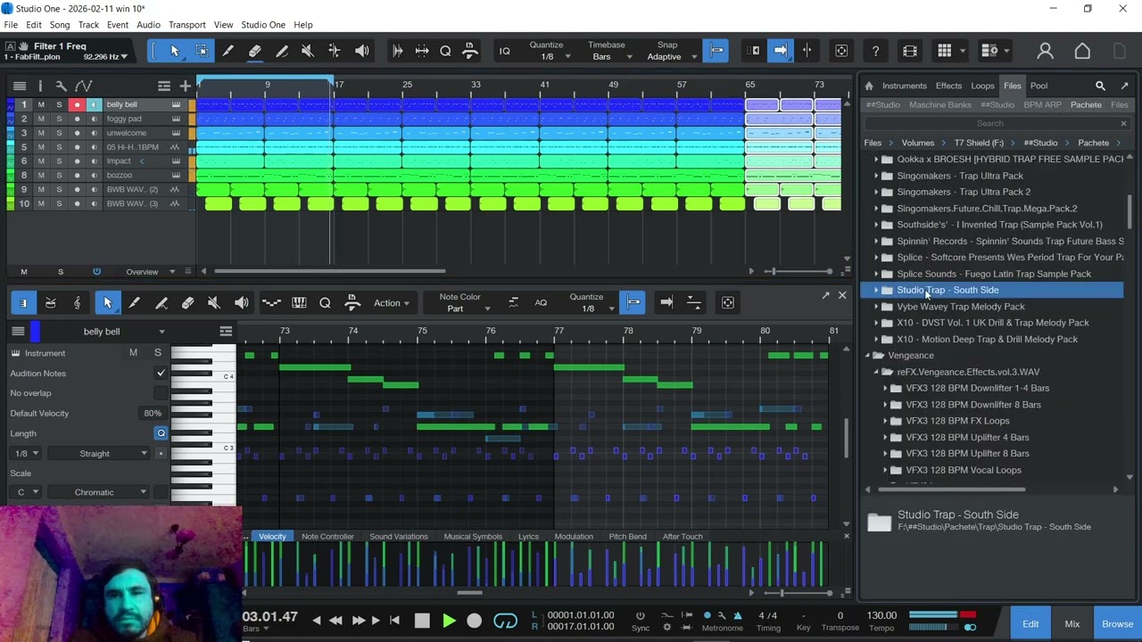The width and height of the screenshot is (1142, 642).
Task: Select the bozzoo track
Action: coord(120,176)
